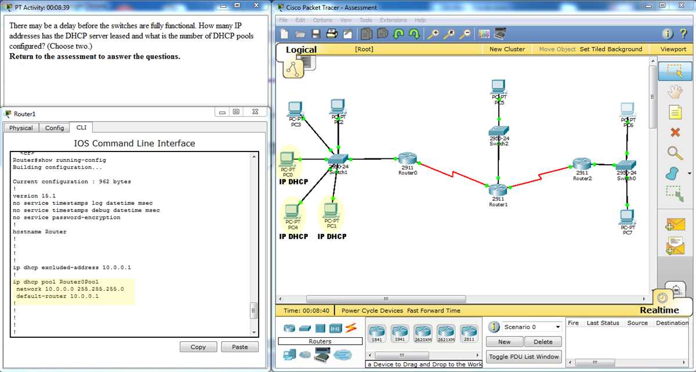
Task: Switch to the Config tab in Router1
Action: (55, 128)
